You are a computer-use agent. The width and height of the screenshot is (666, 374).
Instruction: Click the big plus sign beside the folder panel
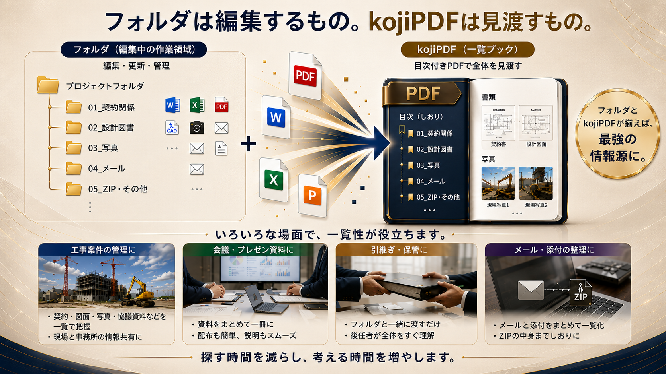[x=249, y=144]
